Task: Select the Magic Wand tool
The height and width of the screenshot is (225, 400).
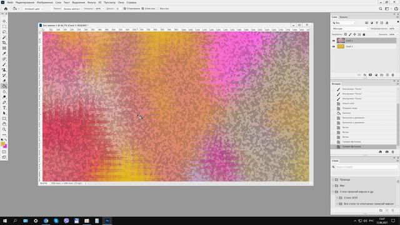Action: 4,37
